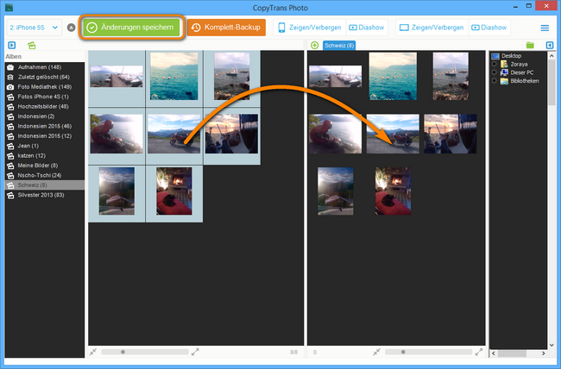Open the hamburger menu icon
This screenshot has height=369, width=561.
coord(545,28)
